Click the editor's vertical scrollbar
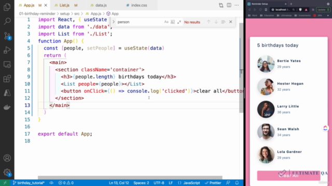This screenshot has width=332, height=186. pyautogui.click(x=241, y=68)
